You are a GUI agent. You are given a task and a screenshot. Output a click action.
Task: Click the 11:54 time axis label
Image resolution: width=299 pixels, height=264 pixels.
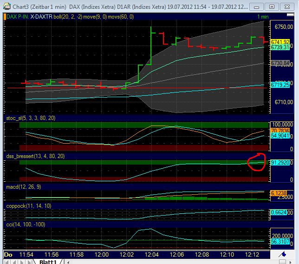[26, 254]
